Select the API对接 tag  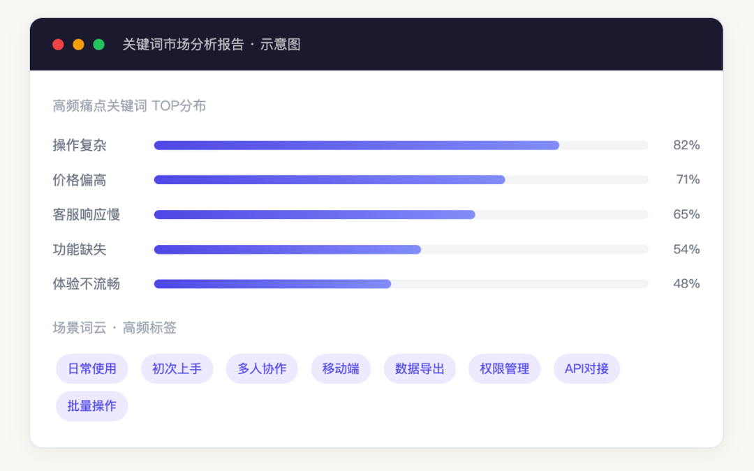(x=586, y=368)
